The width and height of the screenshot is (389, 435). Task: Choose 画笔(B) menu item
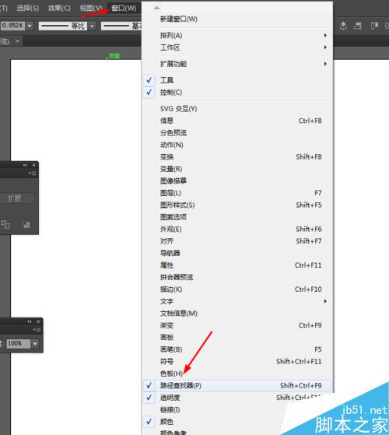[x=237, y=349]
